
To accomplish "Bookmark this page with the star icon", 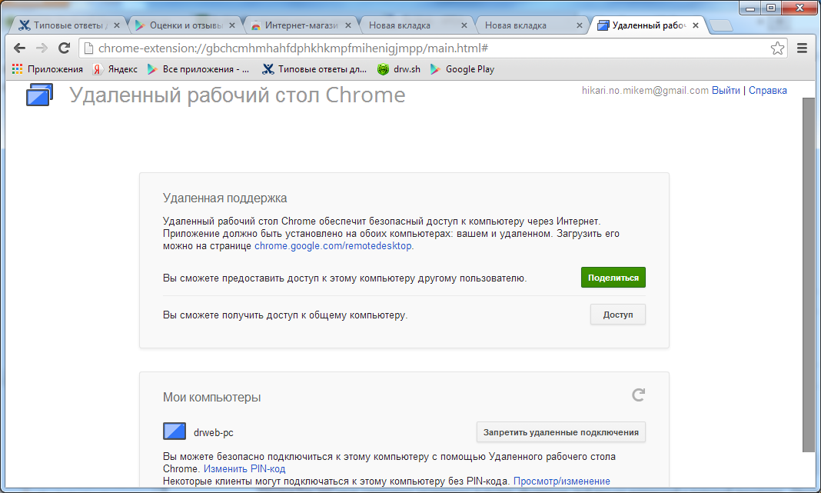I will [777, 48].
